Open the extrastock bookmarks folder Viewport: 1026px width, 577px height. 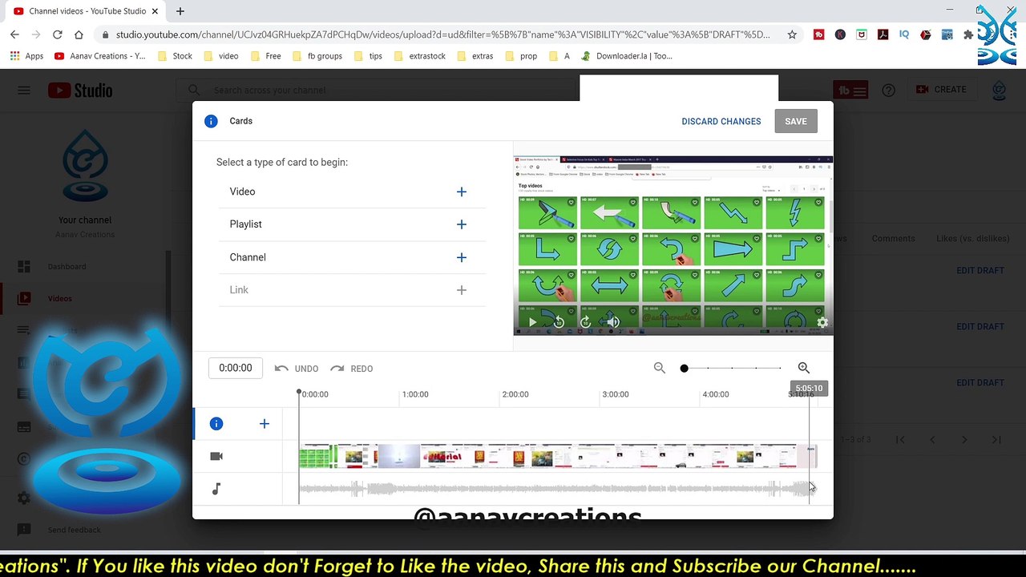(419, 56)
